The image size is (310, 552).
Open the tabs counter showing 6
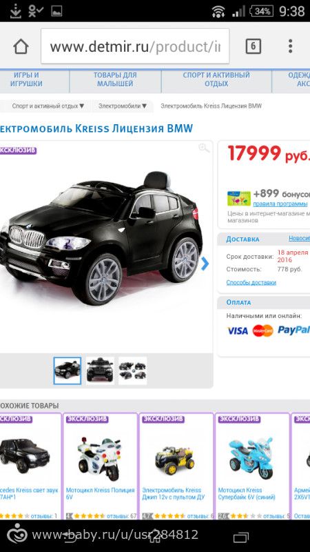coord(253,46)
